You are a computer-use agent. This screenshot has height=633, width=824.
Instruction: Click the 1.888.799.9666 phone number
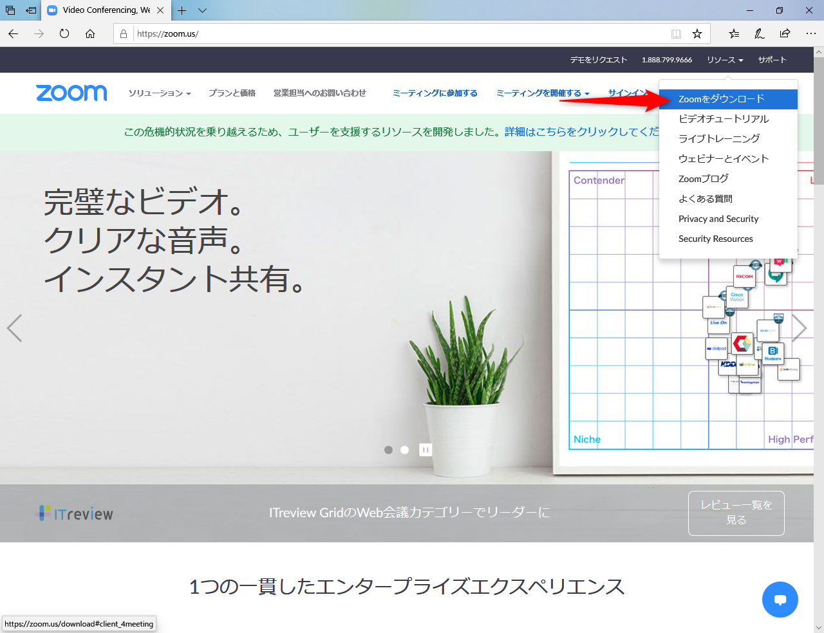[667, 60]
